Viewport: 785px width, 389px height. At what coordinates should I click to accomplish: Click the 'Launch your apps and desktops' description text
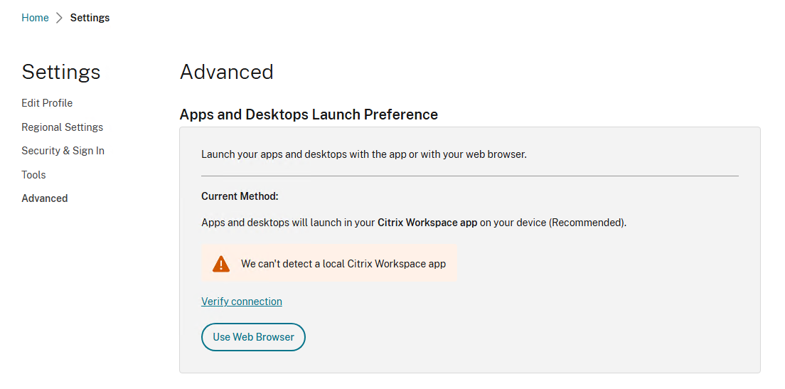pyautogui.click(x=364, y=154)
